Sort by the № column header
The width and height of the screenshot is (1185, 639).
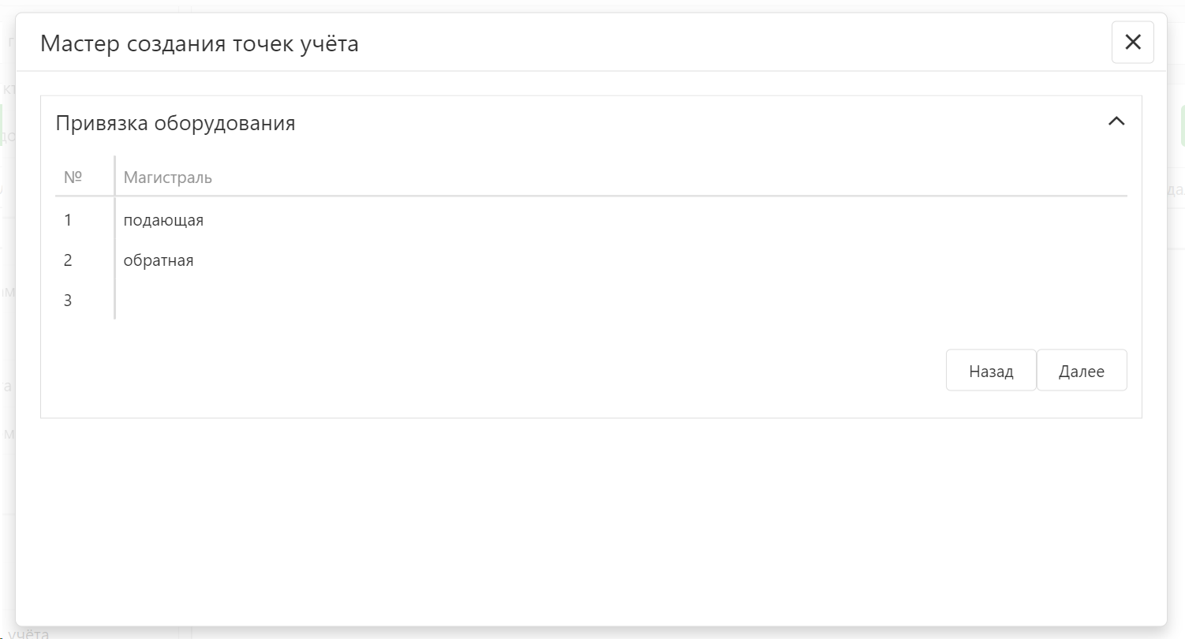point(73,177)
